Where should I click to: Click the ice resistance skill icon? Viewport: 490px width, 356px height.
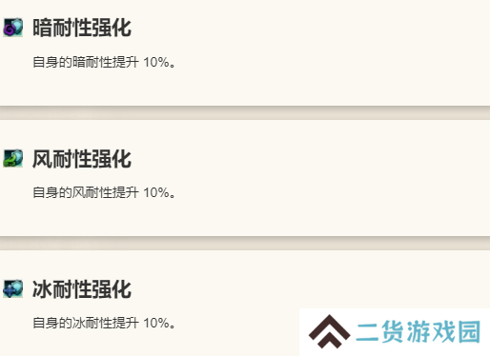[13, 288]
